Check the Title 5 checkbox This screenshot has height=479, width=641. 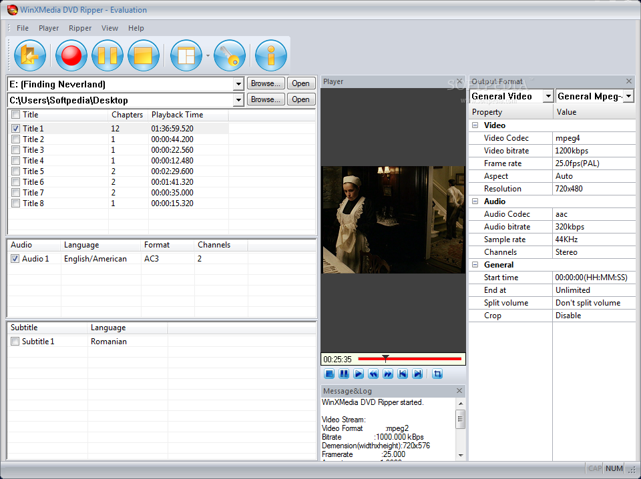15,171
